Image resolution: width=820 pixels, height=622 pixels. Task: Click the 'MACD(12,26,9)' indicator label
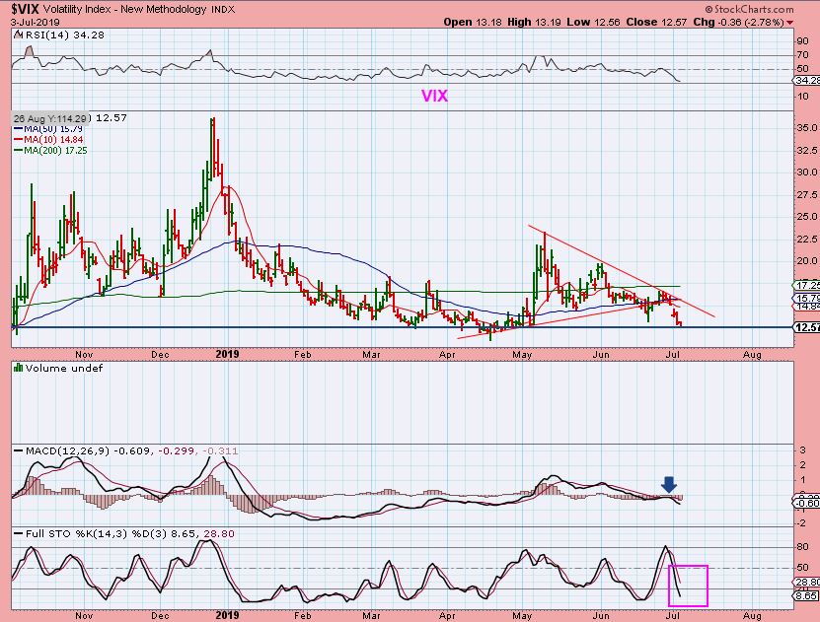point(67,450)
